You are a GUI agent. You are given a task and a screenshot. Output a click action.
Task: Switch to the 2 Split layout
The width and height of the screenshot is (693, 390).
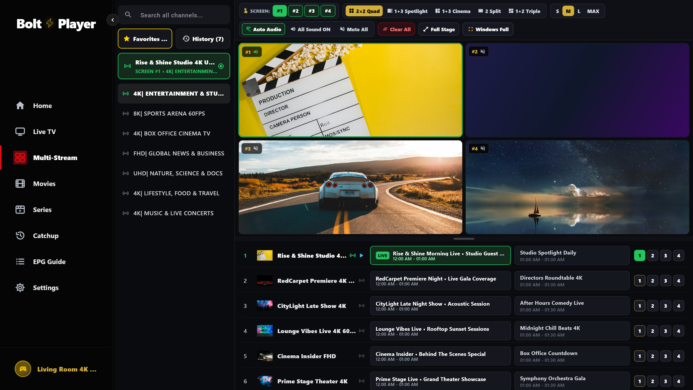[490, 11]
